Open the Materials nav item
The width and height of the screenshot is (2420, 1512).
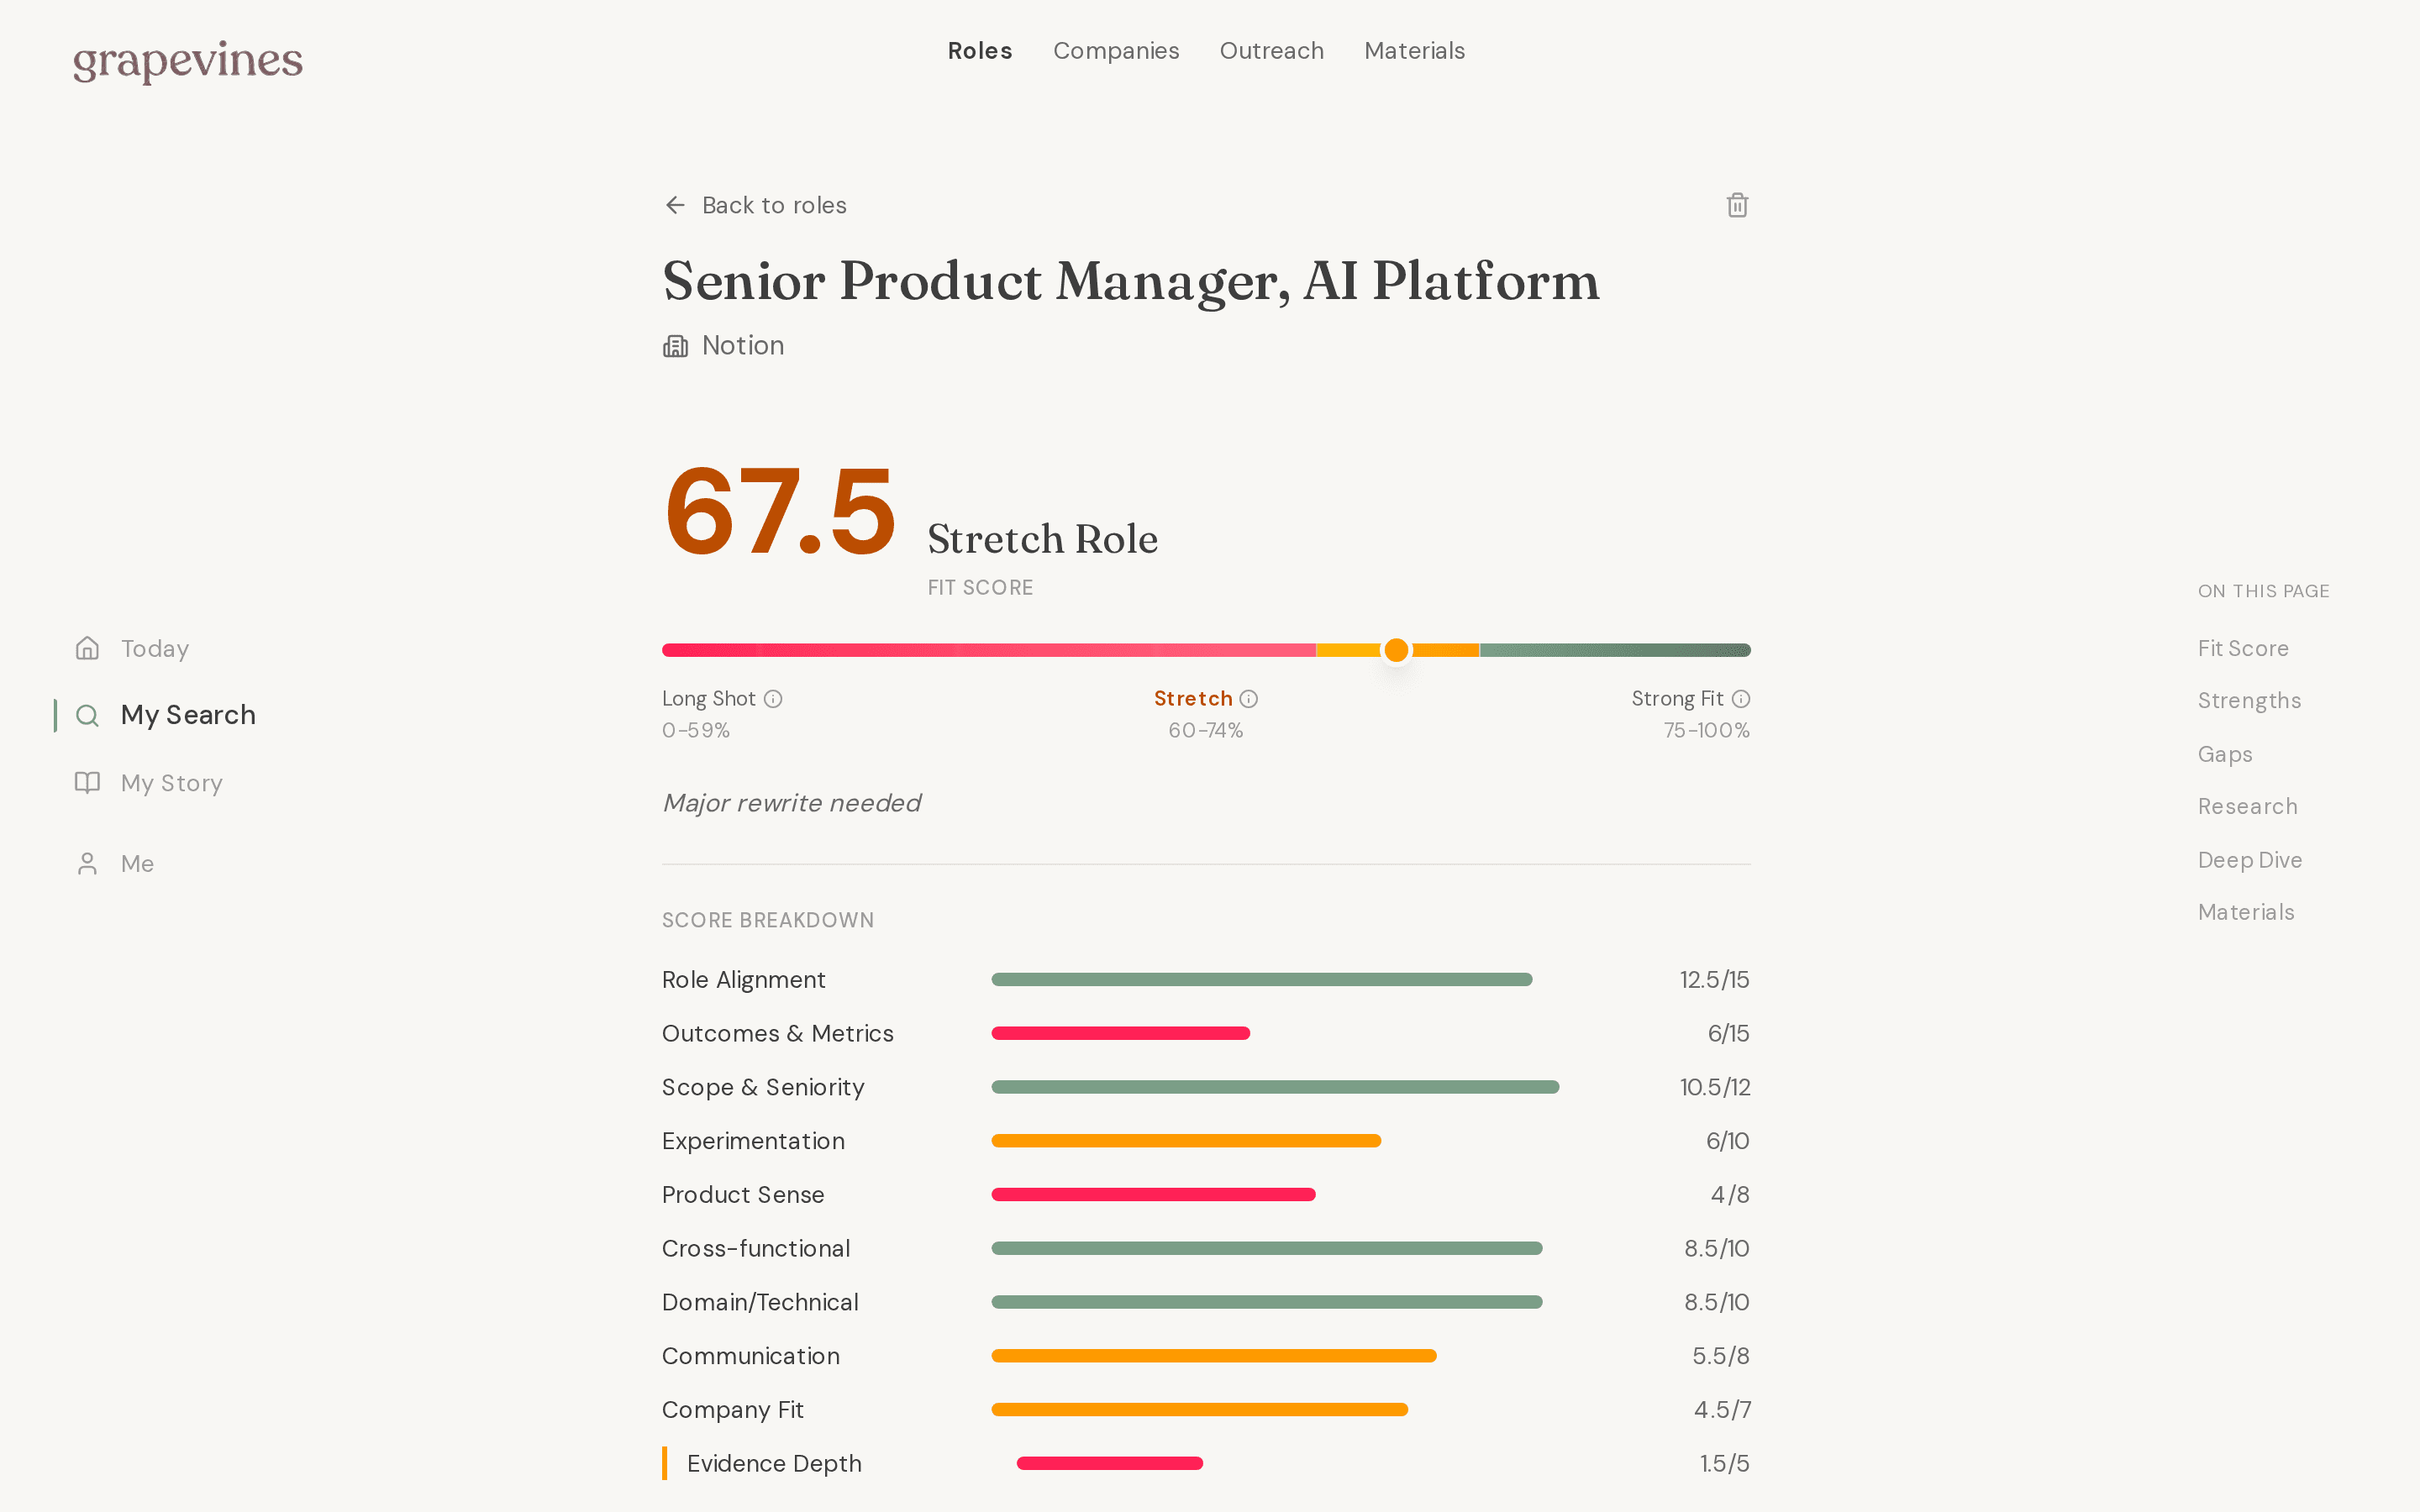(1414, 50)
